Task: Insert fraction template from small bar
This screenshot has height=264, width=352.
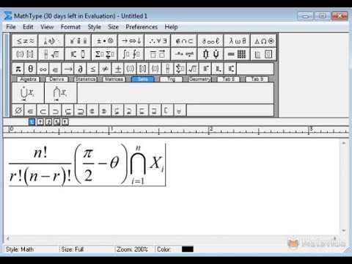Action: (x=168, y=69)
